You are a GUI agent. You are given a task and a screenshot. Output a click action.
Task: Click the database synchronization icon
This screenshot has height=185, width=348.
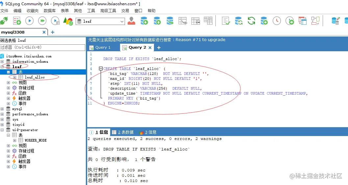238,21
